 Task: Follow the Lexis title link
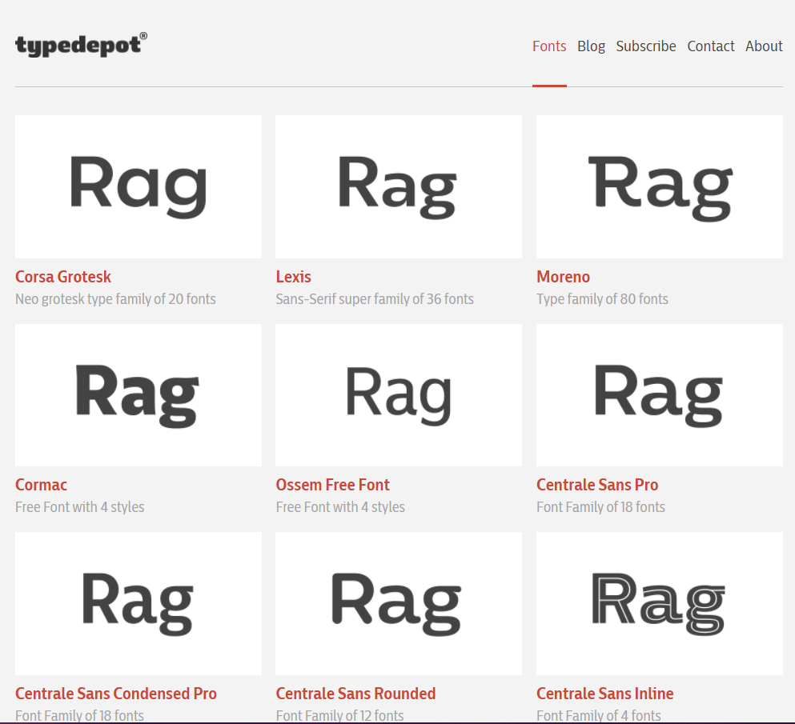pos(294,277)
